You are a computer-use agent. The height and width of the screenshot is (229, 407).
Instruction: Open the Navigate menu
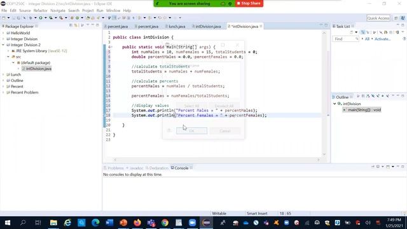[x=58, y=11]
